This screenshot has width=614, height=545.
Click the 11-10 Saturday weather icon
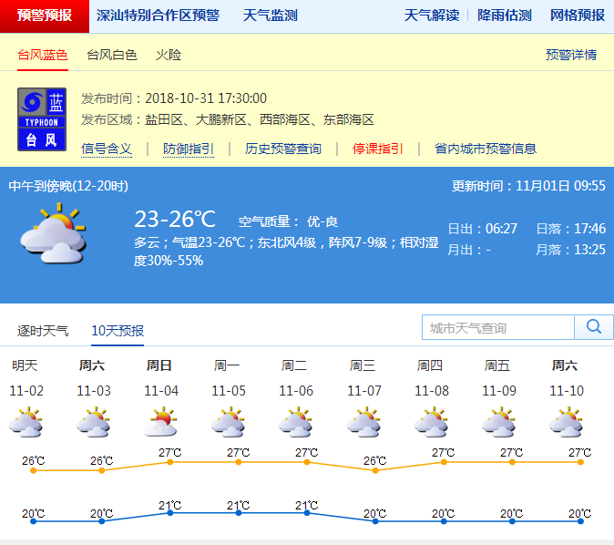click(x=565, y=423)
